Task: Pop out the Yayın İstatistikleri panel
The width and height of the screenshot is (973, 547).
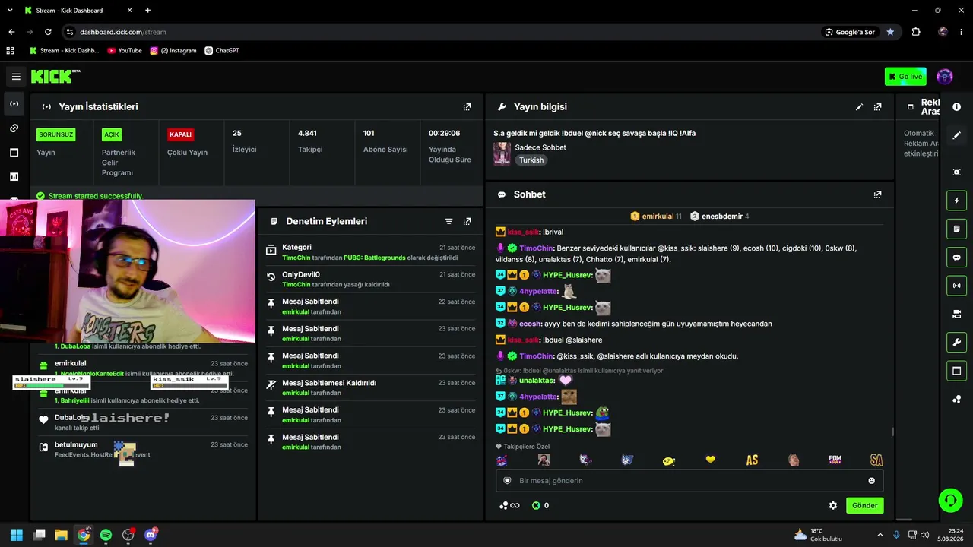Action: coord(467,107)
